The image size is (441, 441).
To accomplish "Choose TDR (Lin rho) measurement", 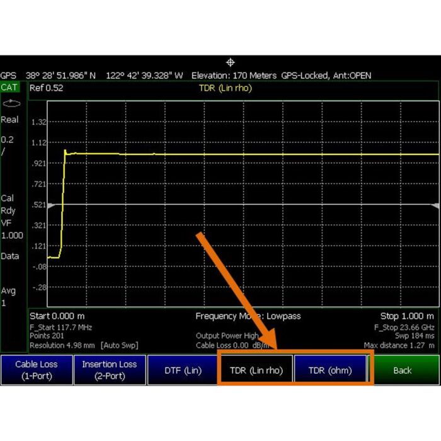I will pos(256,370).
